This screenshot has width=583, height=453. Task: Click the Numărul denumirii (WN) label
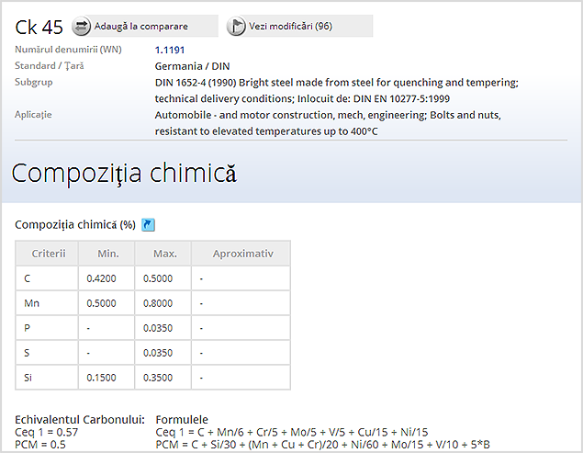pyautogui.click(x=68, y=50)
